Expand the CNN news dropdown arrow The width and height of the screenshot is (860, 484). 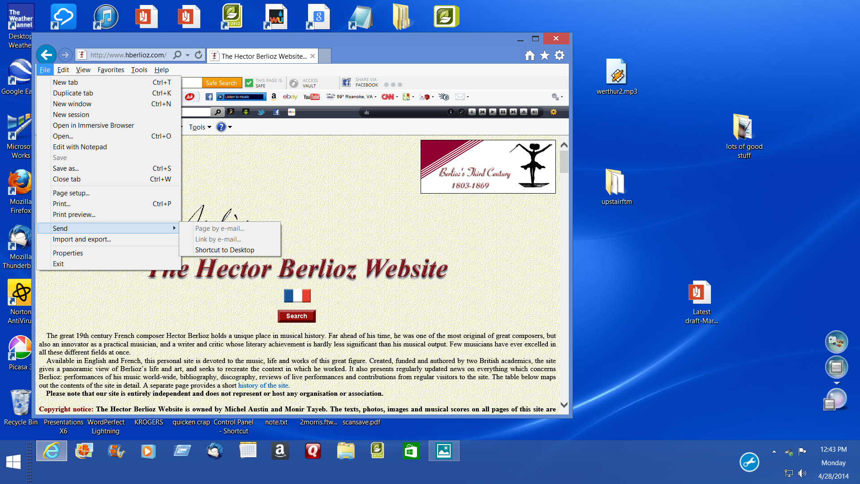[397, 97]
